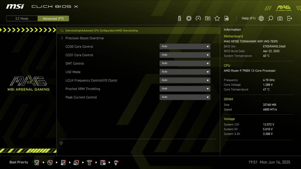Select floppy disk boot device icon

click(103, 163)
